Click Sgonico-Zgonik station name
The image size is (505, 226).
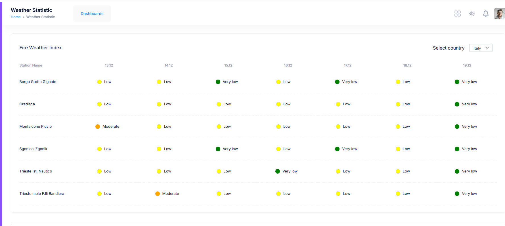click(33, 149)
